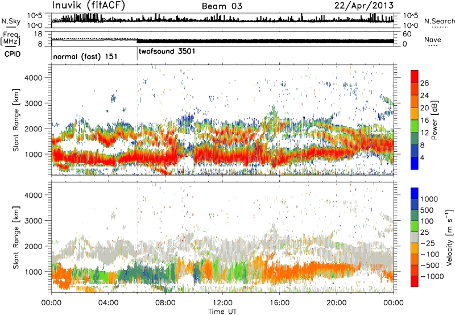This screenshot has width=455, height=315.
Task: Click the red bottom of Velocity color bar
Action: pyautogui.click(x=415, y=281)
